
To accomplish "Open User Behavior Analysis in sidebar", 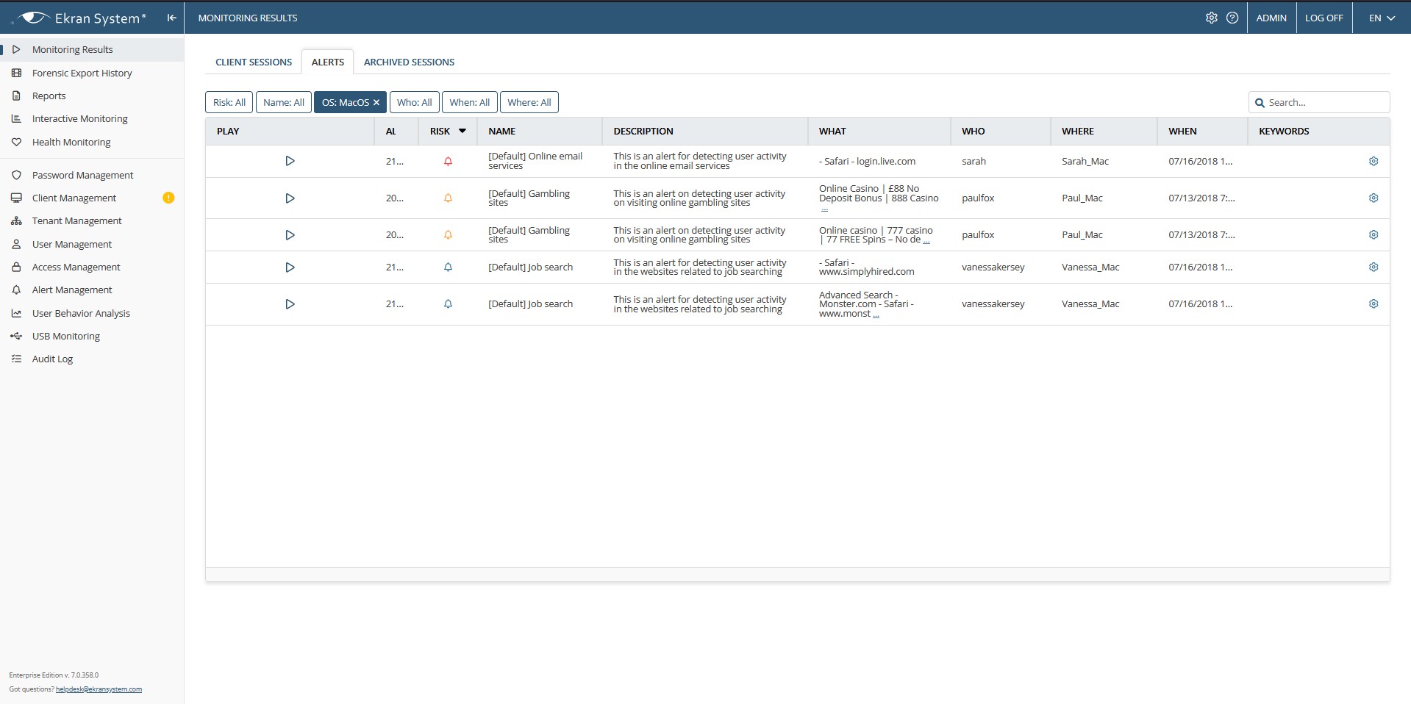I will tap(81, 313).
